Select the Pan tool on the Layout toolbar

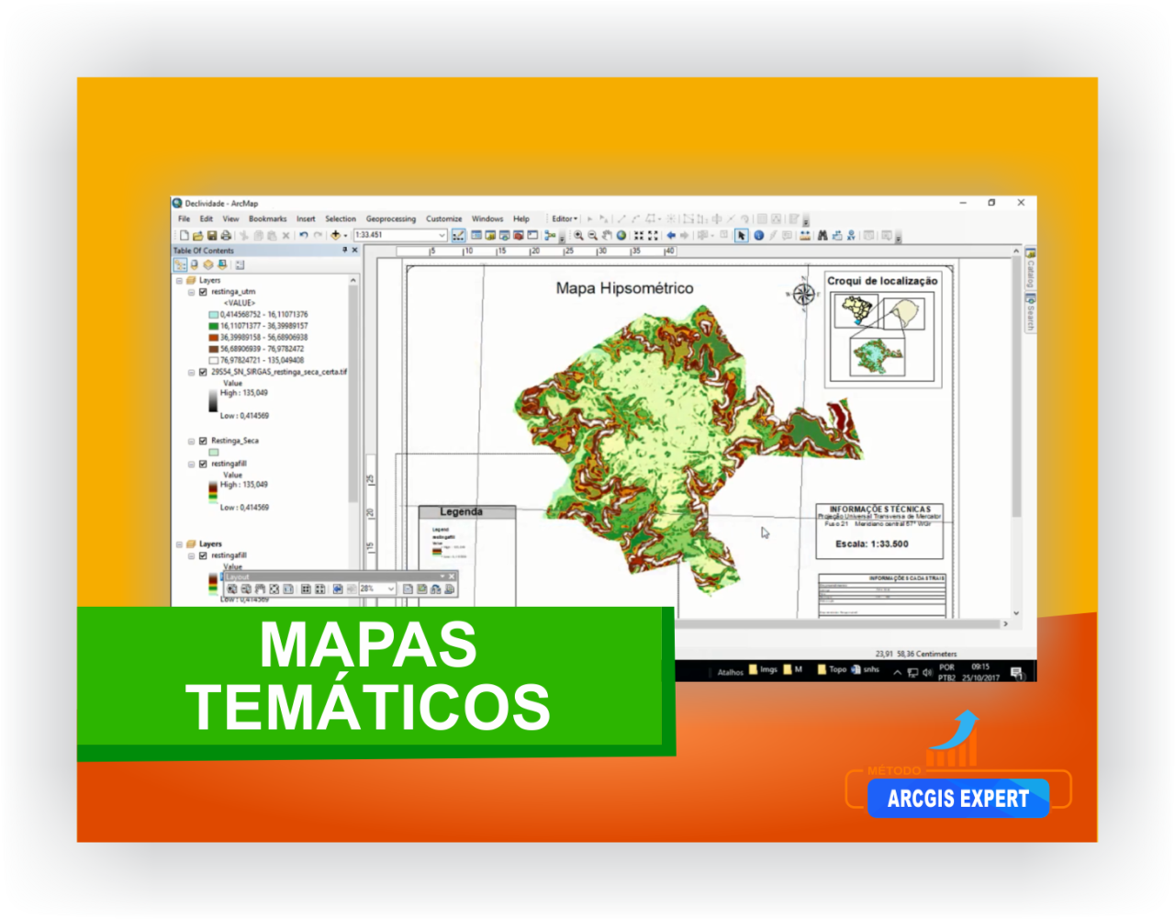[260, 589]
